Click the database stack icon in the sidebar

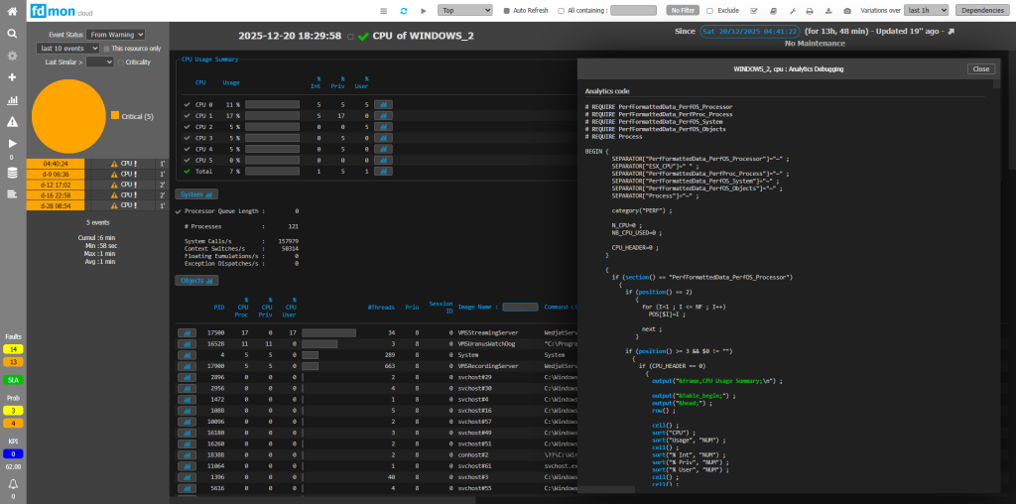13,173
